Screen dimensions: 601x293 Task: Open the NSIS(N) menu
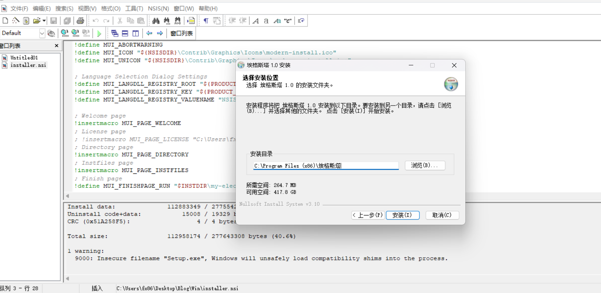click(159, 8)
